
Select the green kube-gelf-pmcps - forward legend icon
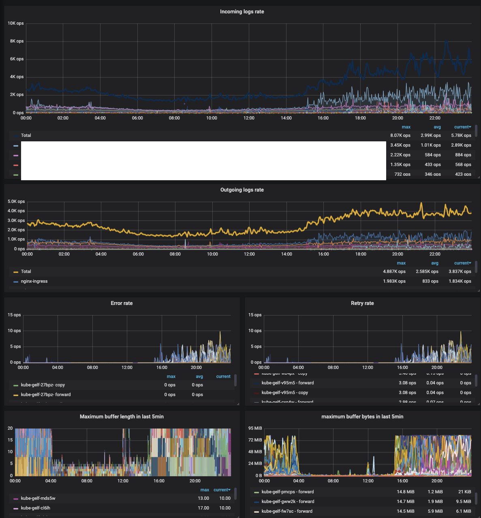tap(257, 492)
